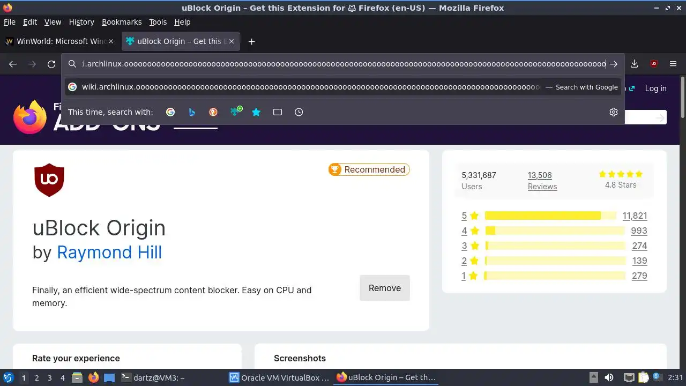This screenshot has width=686, height=386.
Task: Reload the current page
Action: [51, 64]
